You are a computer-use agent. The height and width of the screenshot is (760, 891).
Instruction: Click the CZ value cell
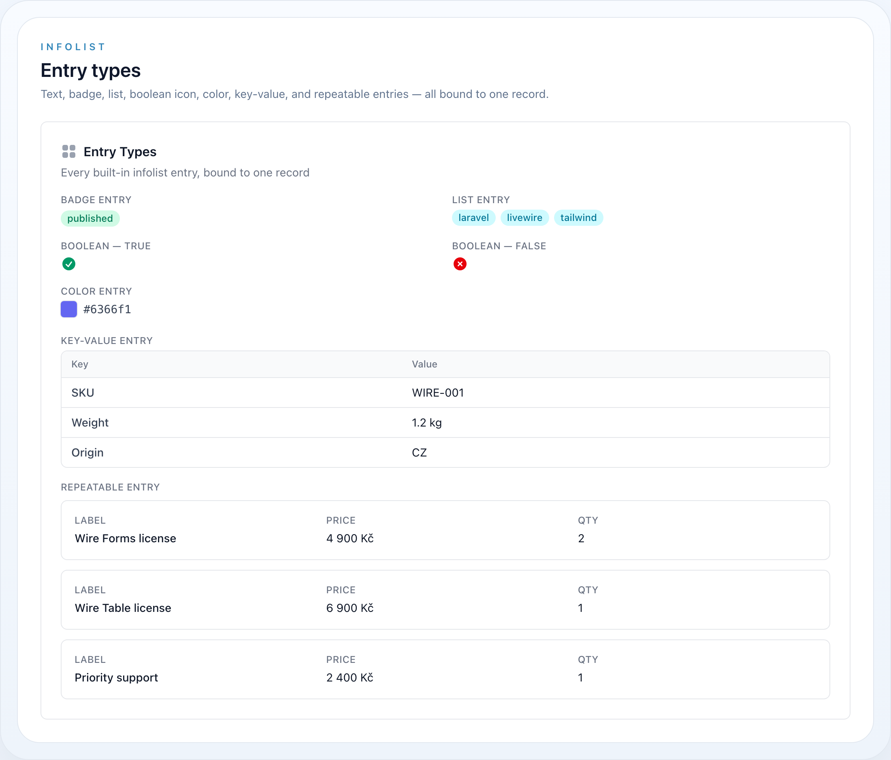coord(419,452)
